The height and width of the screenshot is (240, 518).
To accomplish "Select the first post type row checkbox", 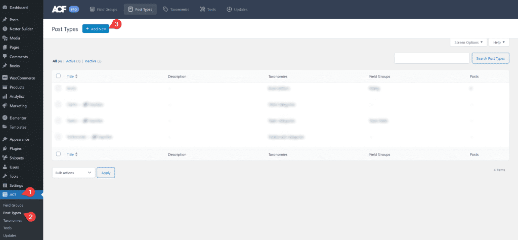I will [58, 88].
